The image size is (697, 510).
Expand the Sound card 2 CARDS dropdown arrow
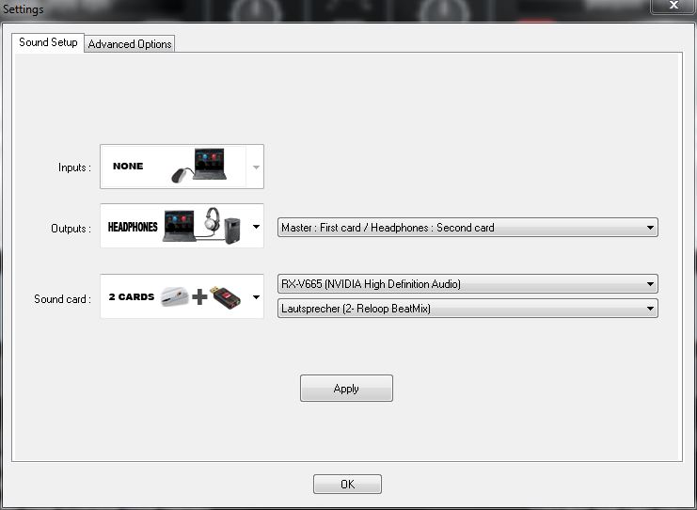[256, 296]
